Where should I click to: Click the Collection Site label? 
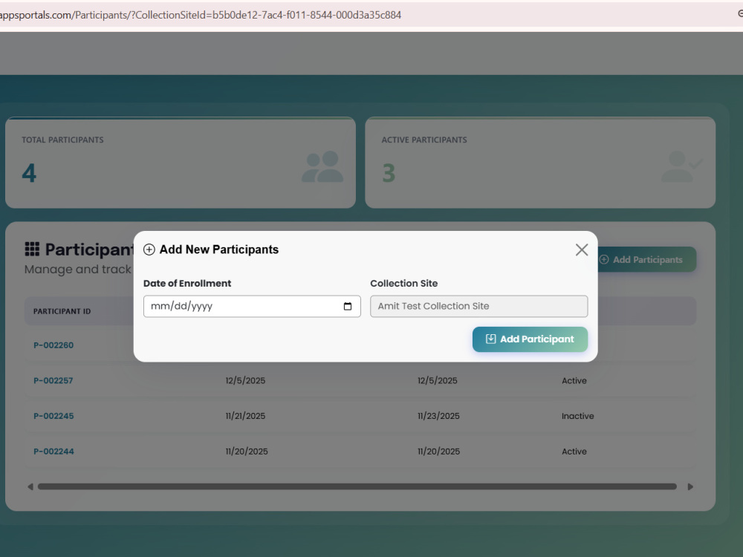tap(403, 283)
